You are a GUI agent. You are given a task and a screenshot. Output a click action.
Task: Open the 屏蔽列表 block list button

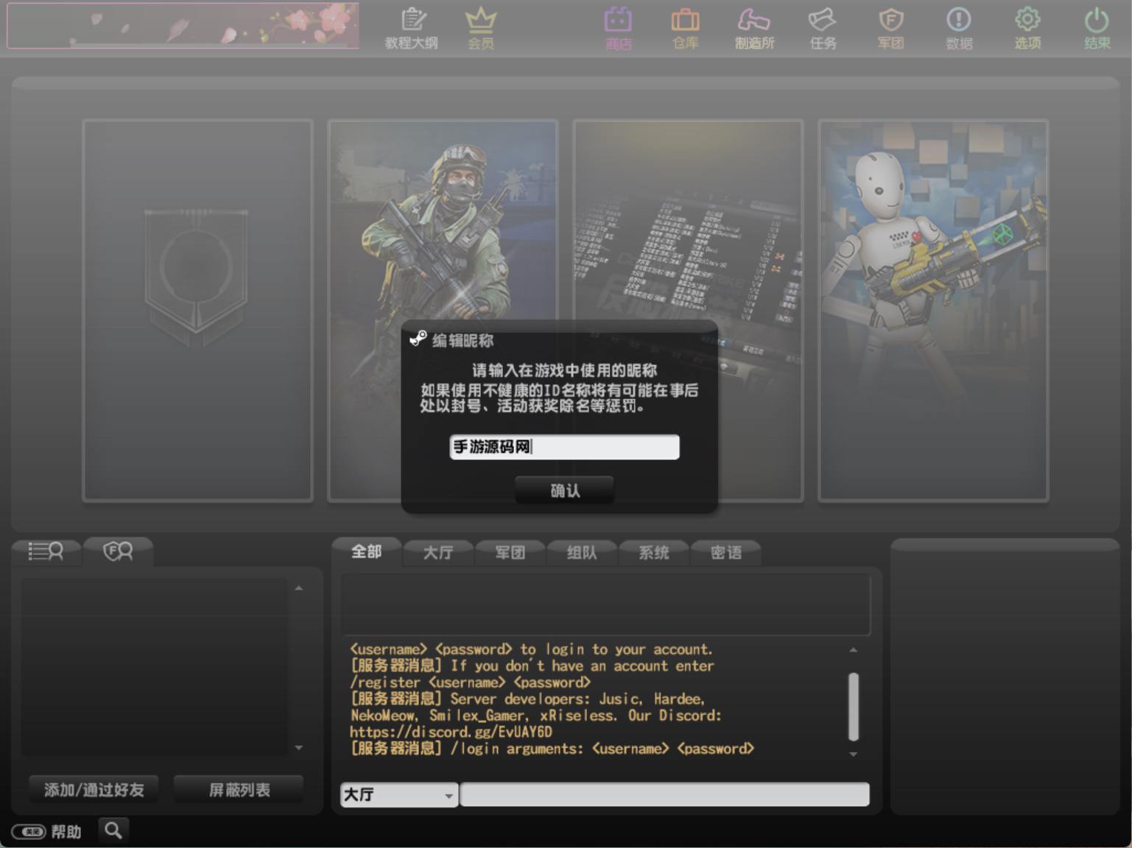239,790
